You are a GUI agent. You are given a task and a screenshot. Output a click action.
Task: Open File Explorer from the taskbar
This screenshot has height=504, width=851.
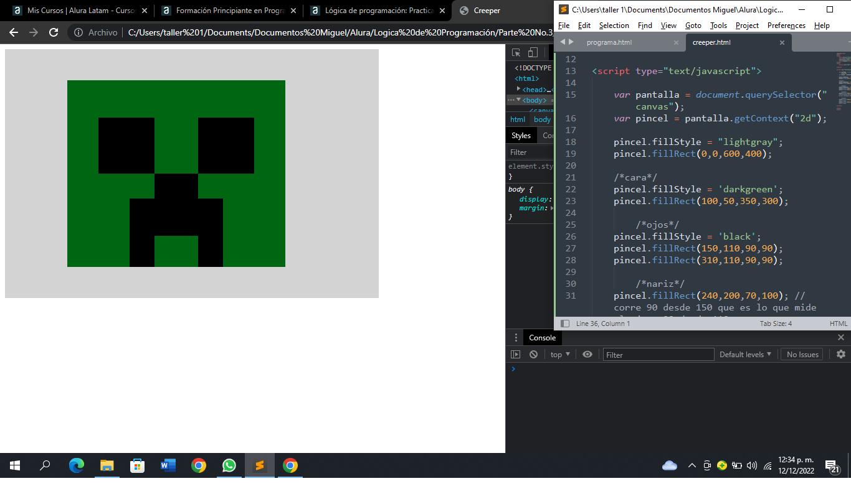coord(107,465)
